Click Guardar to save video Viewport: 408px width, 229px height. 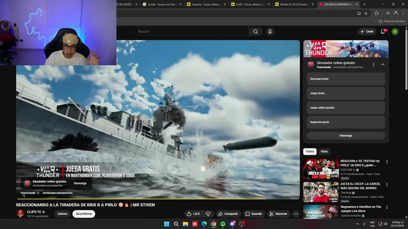(253, 214)
